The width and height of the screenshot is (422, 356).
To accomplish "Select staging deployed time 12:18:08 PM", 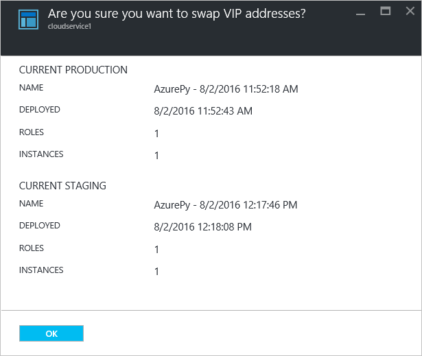I will tap(203, 226).
